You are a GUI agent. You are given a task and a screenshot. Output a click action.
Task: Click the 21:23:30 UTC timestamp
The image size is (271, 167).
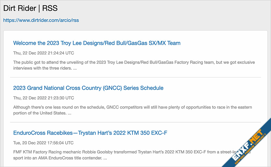coord(43,98)
